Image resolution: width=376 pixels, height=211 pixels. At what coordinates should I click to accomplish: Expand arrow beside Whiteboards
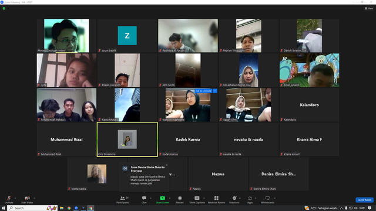click(274, 198)
